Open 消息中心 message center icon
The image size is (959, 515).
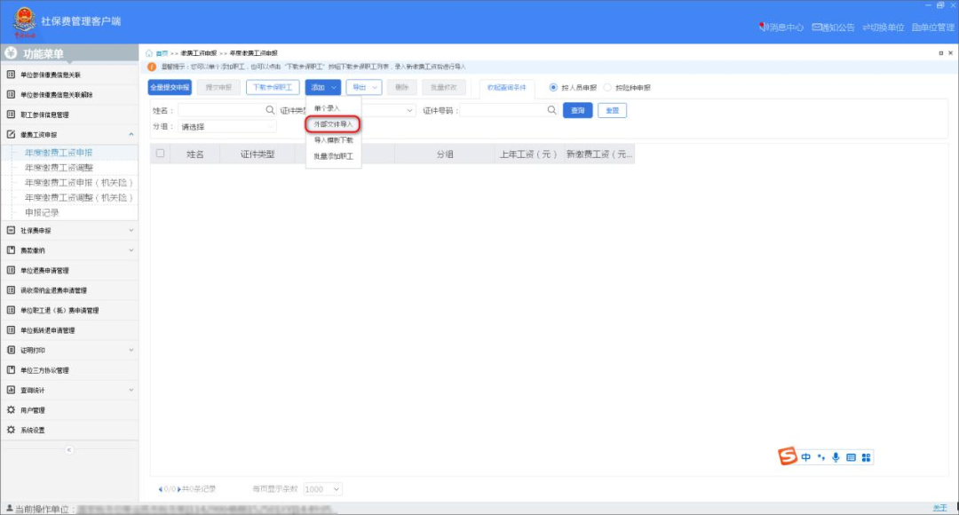[x=762, y=28]
